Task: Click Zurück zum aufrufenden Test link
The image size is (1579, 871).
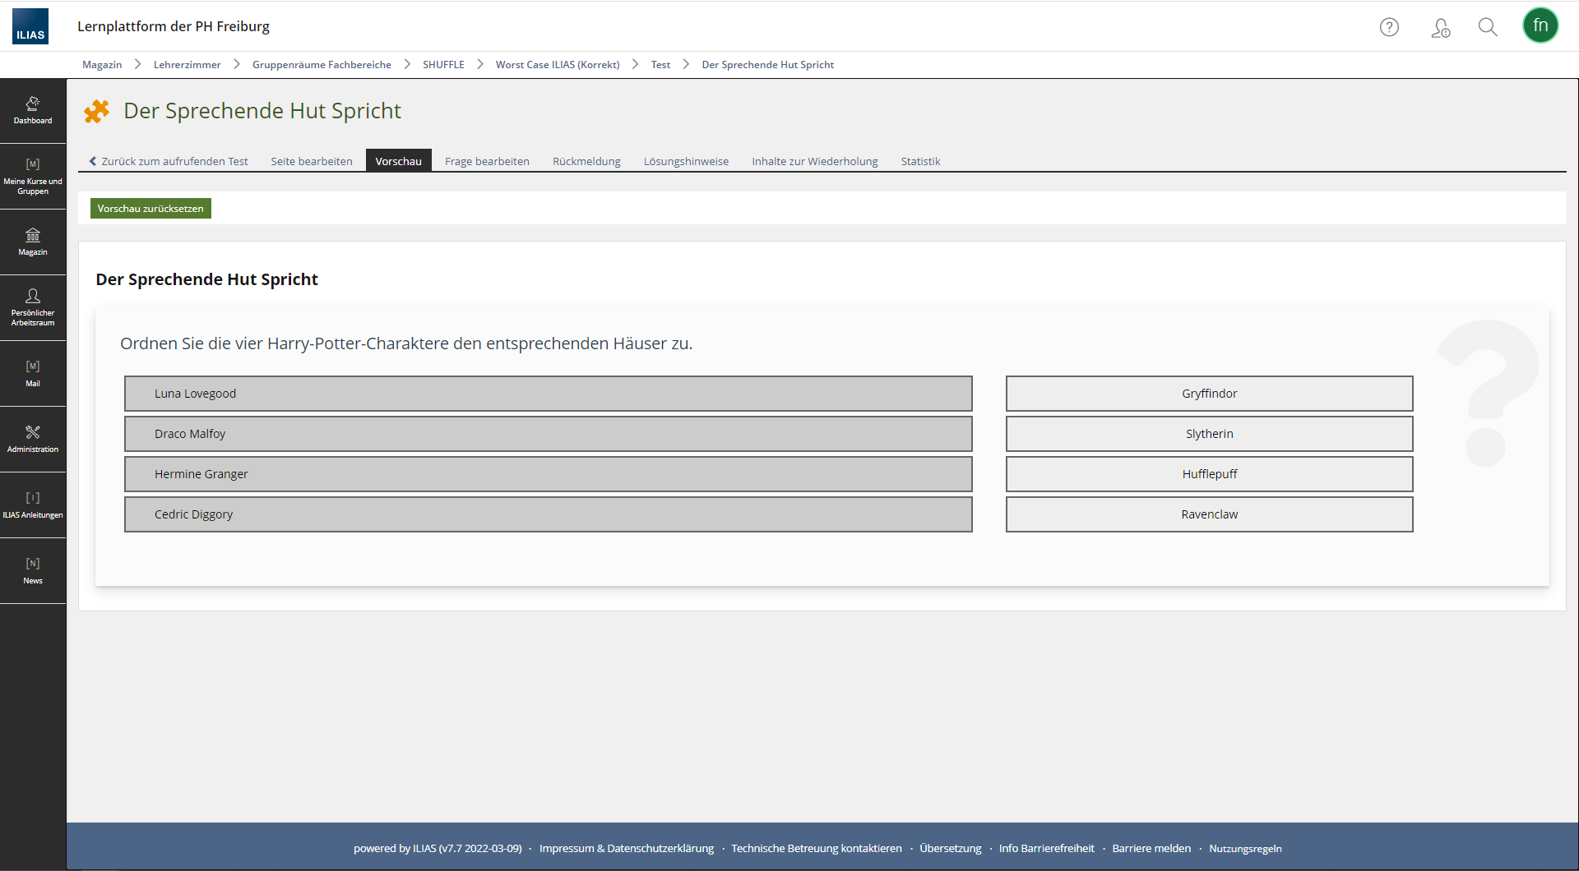Action: pos(169,161)
